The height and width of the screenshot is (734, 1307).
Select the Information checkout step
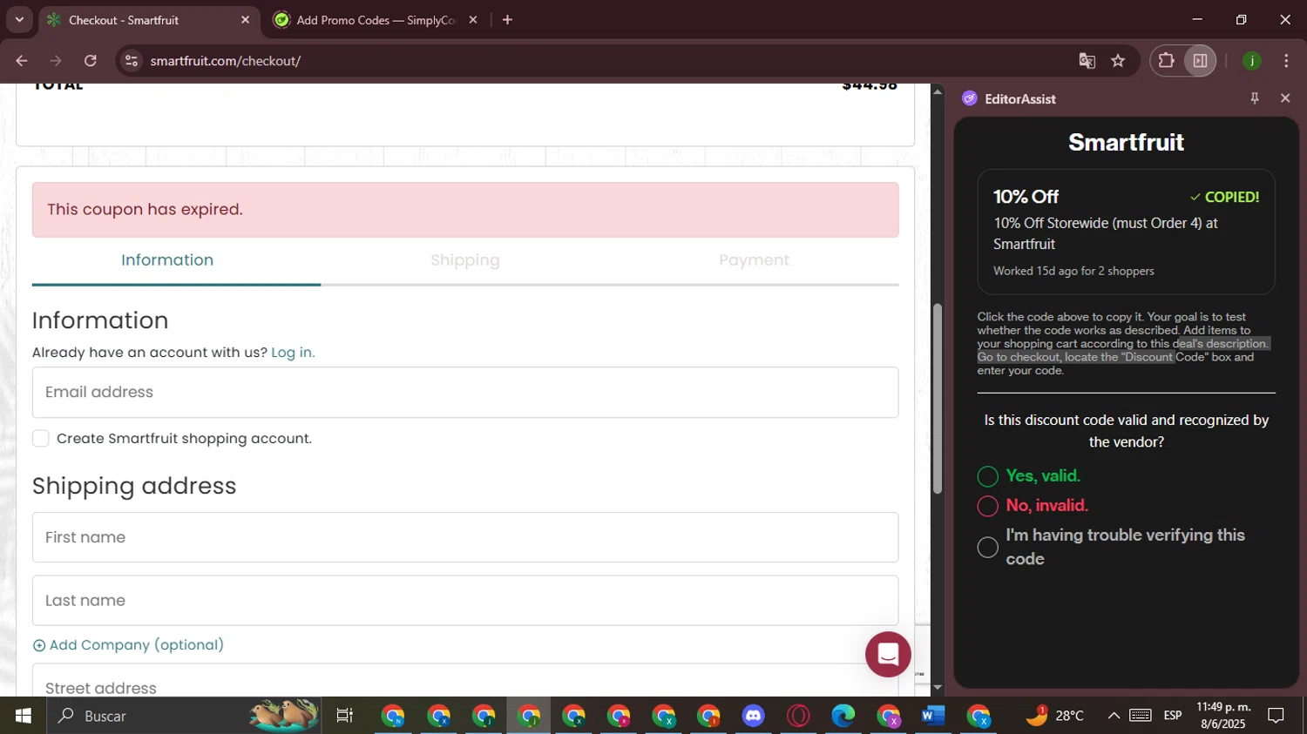(167, 260)
